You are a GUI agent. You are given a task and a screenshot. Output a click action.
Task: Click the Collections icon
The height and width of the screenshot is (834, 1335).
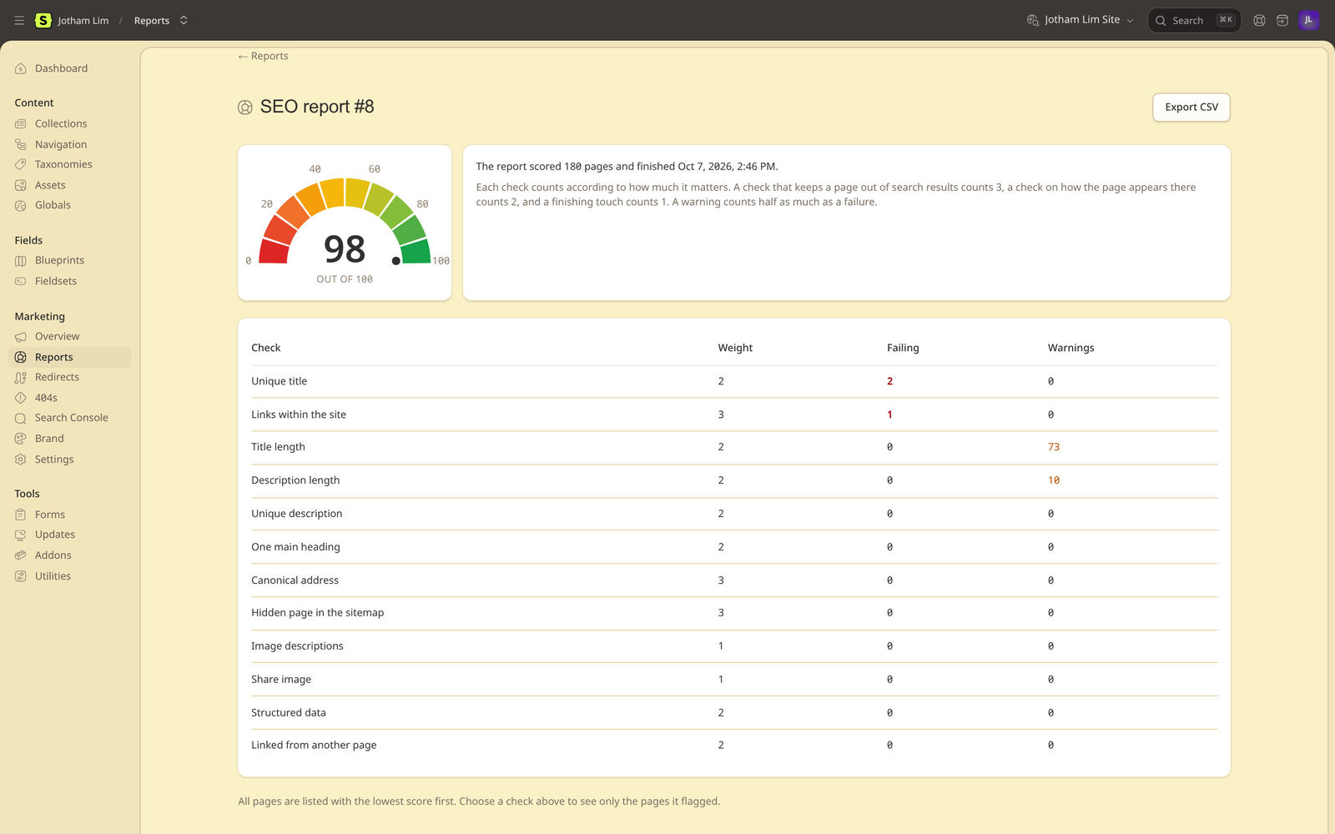(21, 123)
